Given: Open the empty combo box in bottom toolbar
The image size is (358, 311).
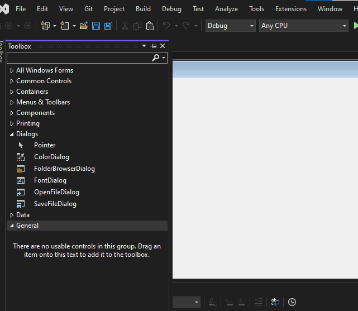Looking at the screenshot, I should pos(187,302).
